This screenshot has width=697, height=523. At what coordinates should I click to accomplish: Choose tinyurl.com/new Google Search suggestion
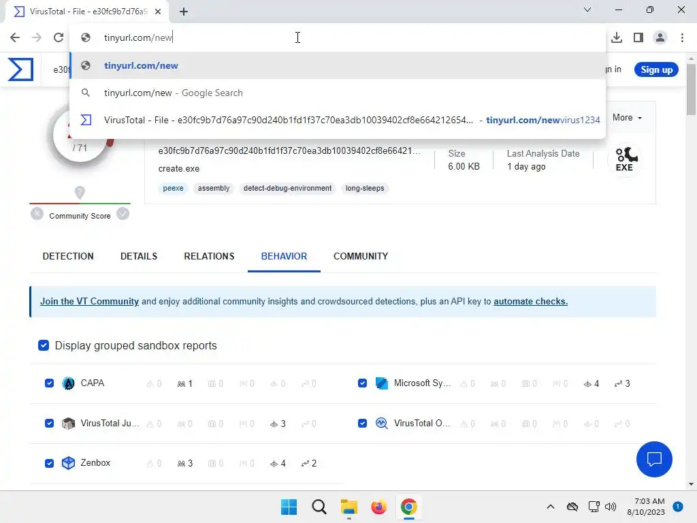click(338, 93)
